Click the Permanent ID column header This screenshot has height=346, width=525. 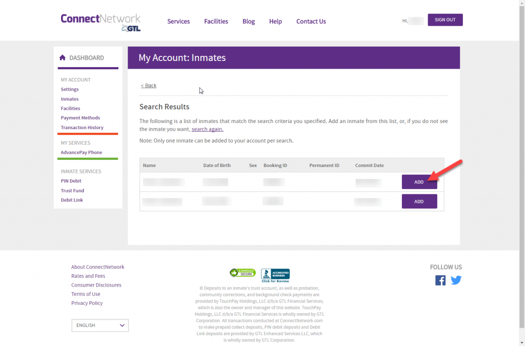(x=324, y=165)
